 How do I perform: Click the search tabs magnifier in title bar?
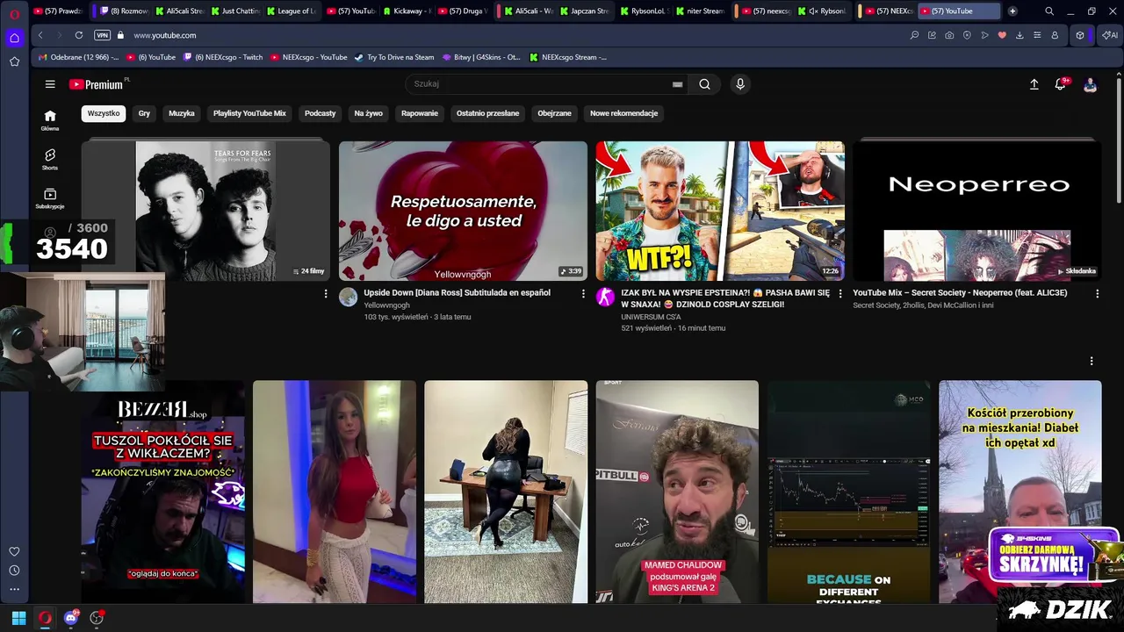point(1049,11)
